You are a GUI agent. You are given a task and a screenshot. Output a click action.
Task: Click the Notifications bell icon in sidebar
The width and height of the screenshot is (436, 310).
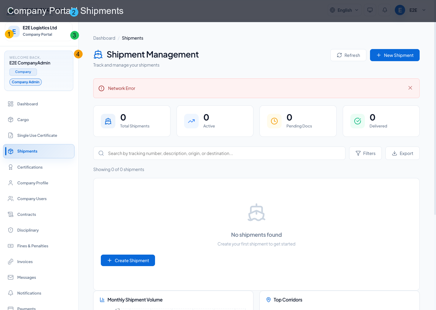coord(11,293)
